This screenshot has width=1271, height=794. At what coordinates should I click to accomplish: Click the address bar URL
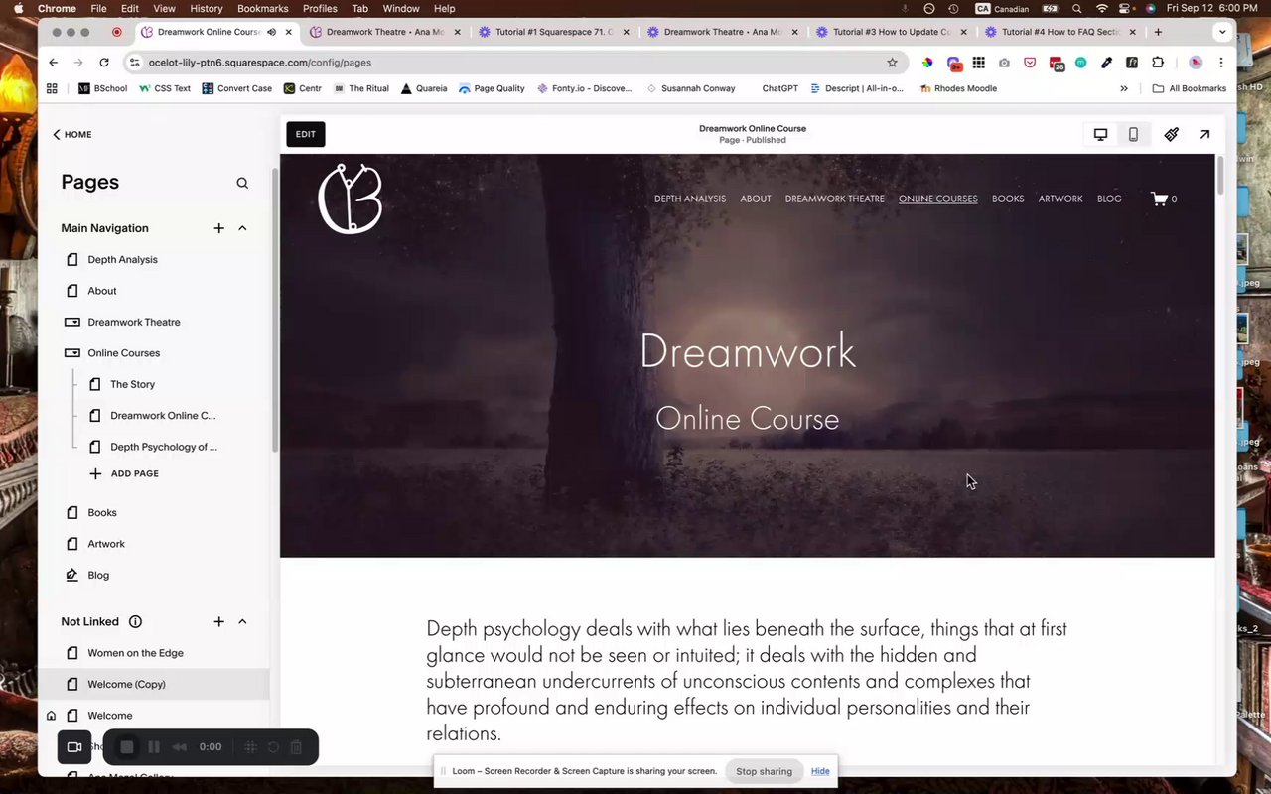click(x=260, y=63)
